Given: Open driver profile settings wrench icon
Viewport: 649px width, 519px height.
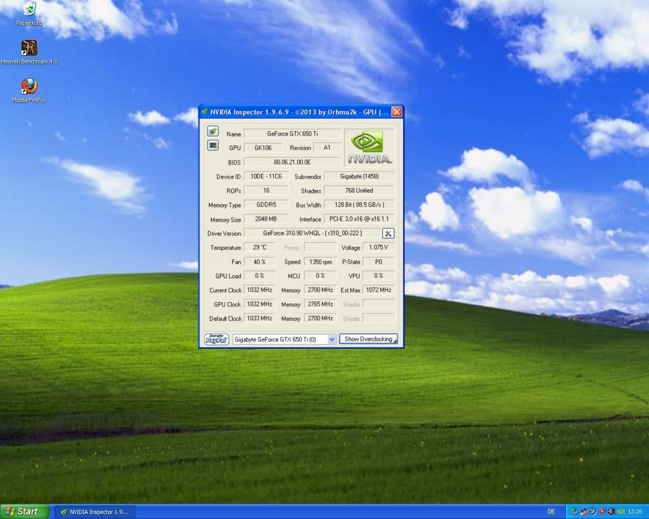Looking at the screenshot, I should click(x=388, y=233).
